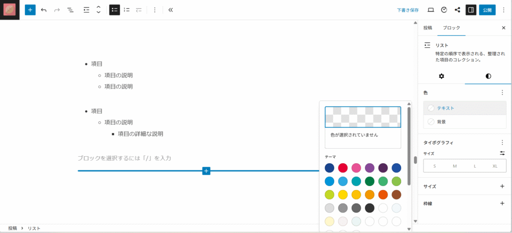
Task: Click 下書き保存 to save draft
Action: 407,10
